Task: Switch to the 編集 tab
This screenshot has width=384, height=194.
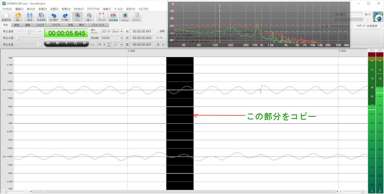Action: [28, 25]
